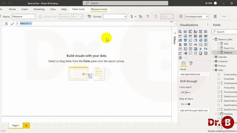
Task: Select the Stacked column chart visual
Action: (x=185, y=31)
